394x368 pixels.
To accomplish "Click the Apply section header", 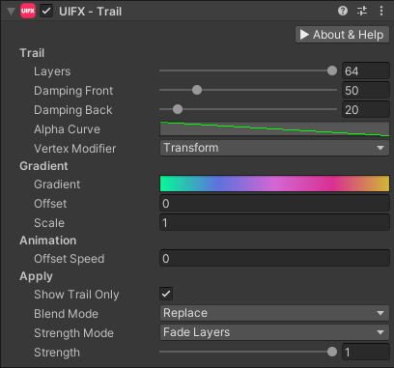I will click(36, 276).
